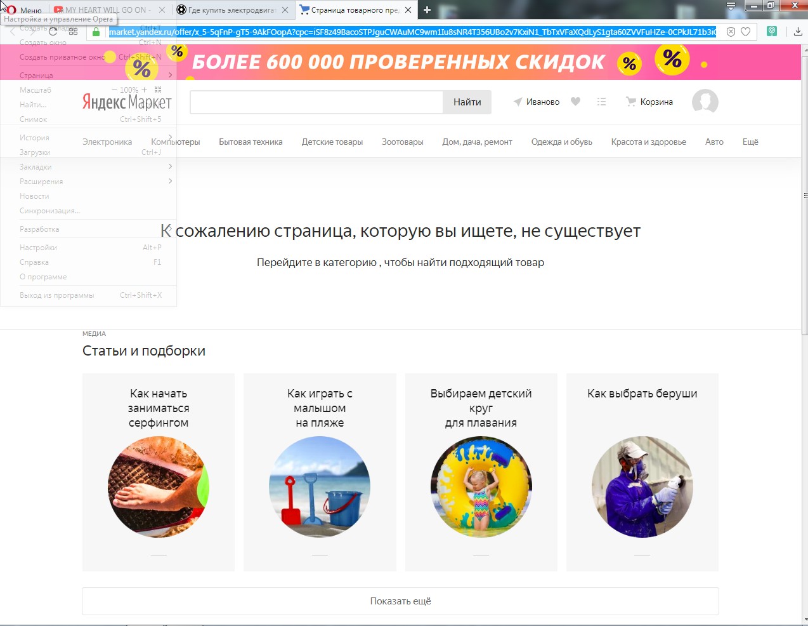Select the 'Страница товарного' tab
This screenshot has width=808, height=626.
tap(355, 10)
